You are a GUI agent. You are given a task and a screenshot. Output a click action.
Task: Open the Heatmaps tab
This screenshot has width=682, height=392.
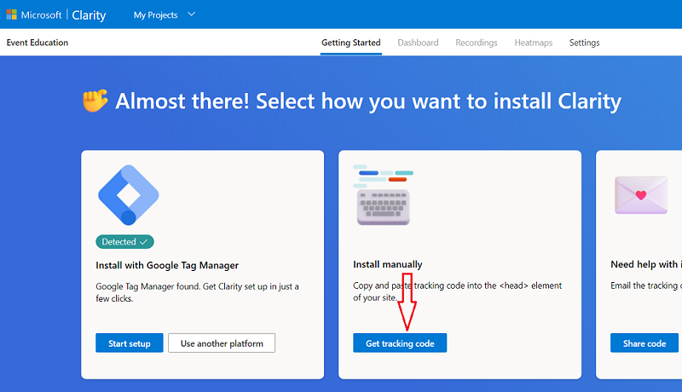click(x=534, y=43)
